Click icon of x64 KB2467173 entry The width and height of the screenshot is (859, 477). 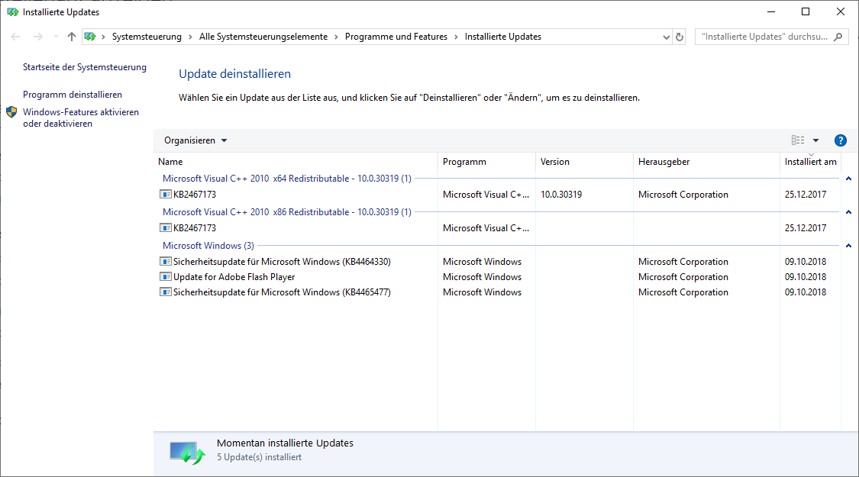coord(166,194)
